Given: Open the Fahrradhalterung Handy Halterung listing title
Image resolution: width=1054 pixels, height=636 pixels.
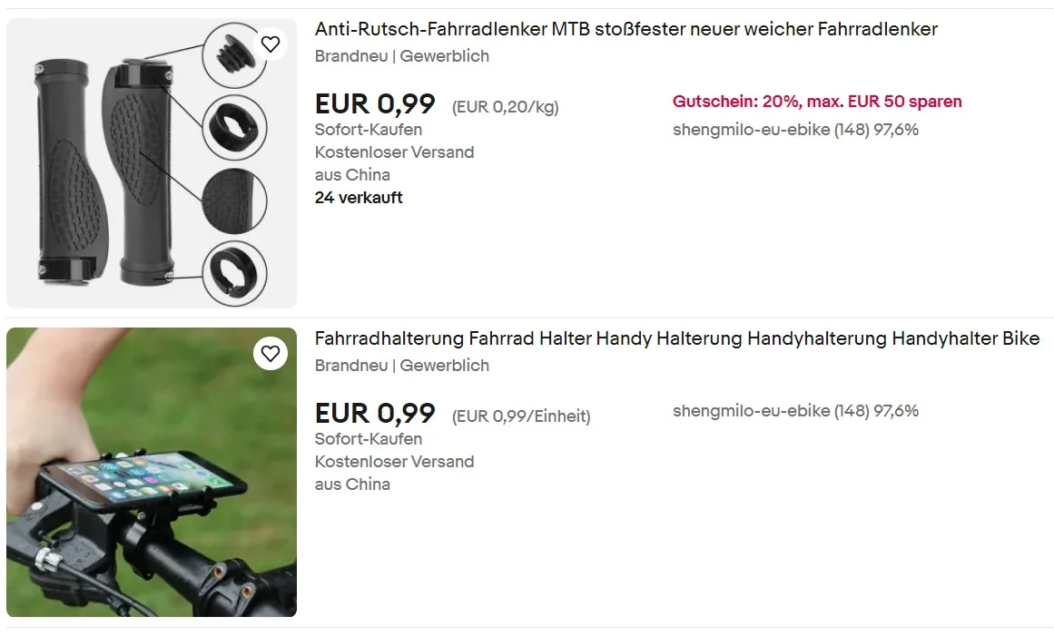Looking at the screenshot, I should (677, 338).
